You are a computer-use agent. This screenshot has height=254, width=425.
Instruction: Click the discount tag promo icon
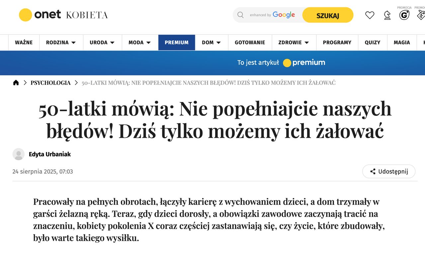tap(421, 15)
